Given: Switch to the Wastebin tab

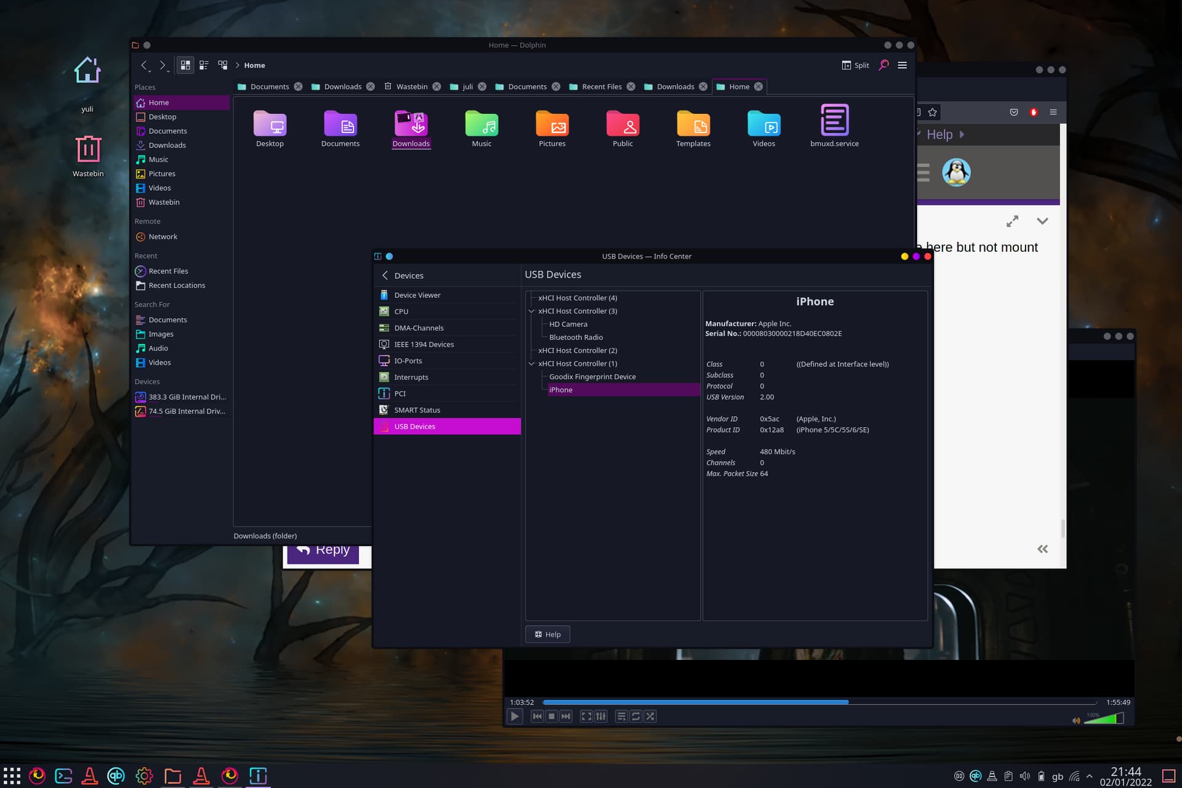Looking at the screenshot, I should [411, 87].
